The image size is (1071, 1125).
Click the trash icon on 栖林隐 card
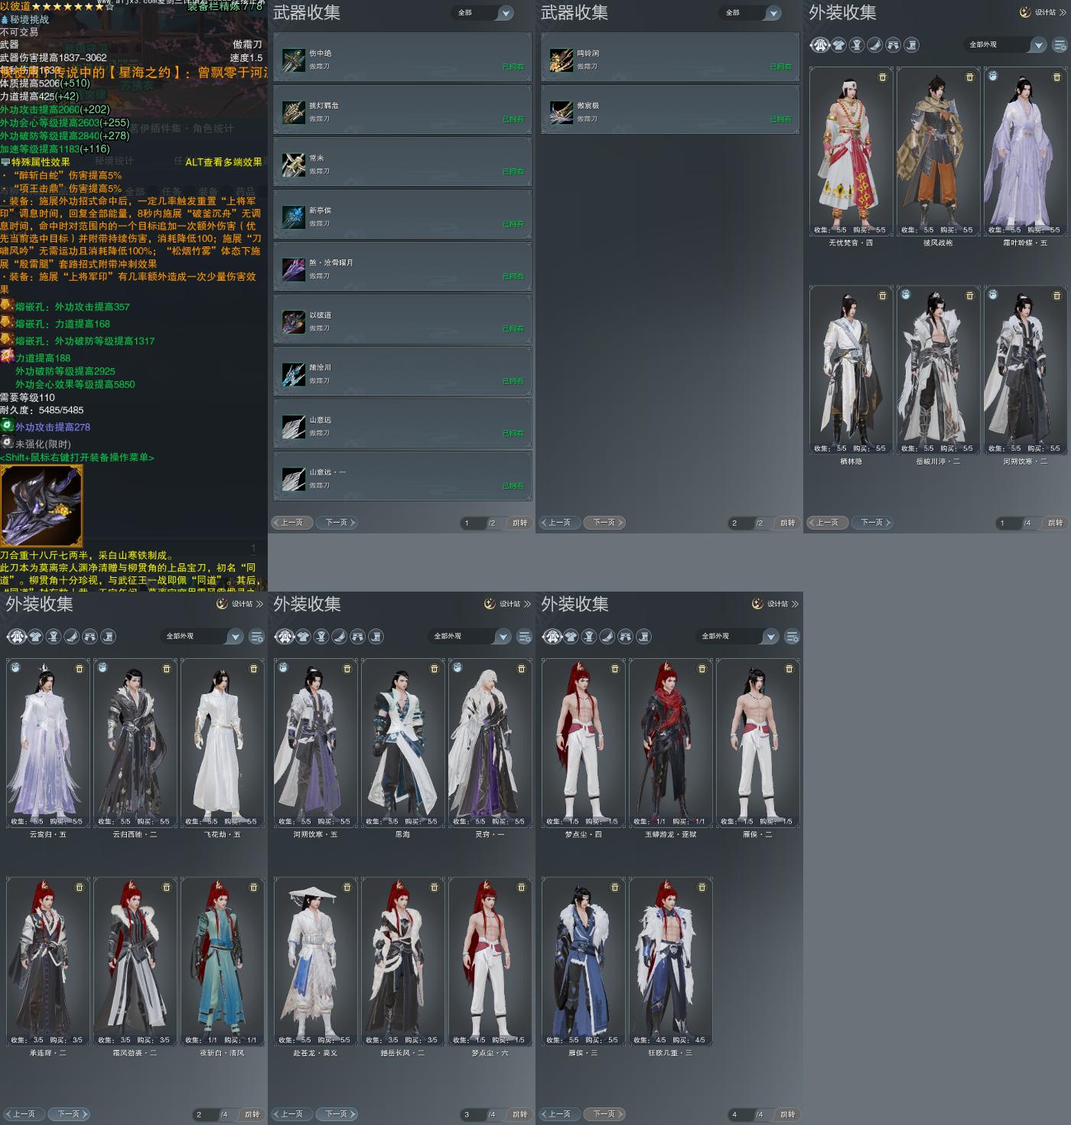click(883, 296)
